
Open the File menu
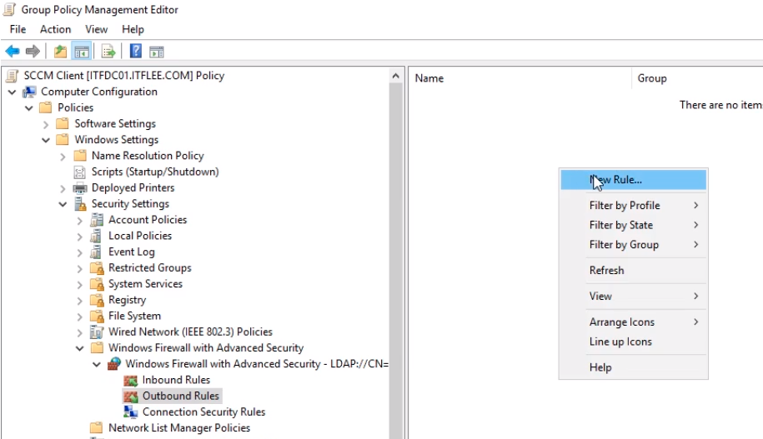18,30
